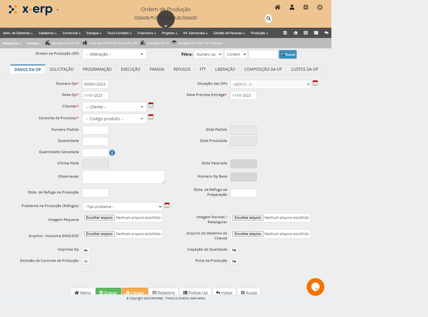This screenshot has width=428, height=317.
Task: Click the home icon in header
Action: point(277,7)
